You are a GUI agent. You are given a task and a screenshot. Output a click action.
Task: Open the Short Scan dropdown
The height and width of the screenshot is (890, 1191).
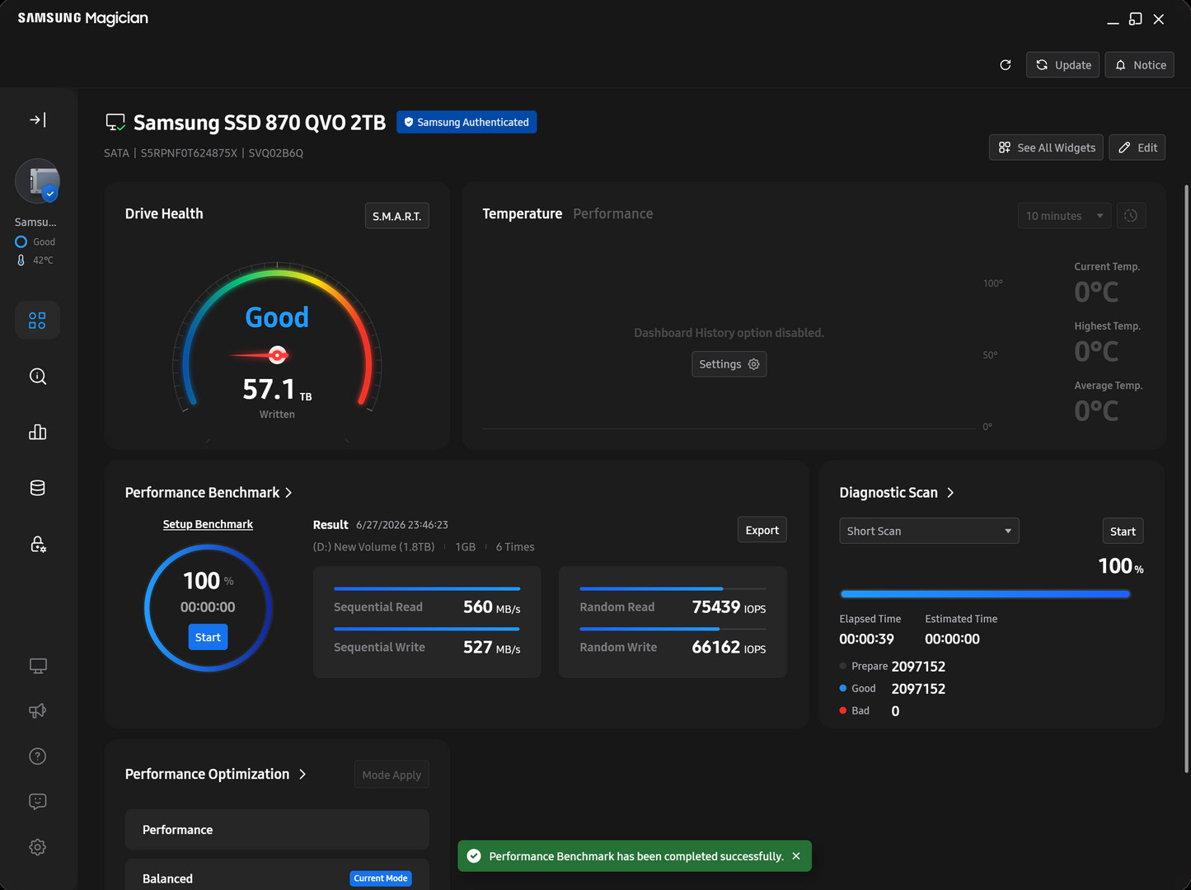click(929, 531)
